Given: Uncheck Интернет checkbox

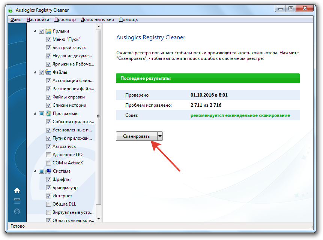Looking at the screenshot, I should 48,196.
